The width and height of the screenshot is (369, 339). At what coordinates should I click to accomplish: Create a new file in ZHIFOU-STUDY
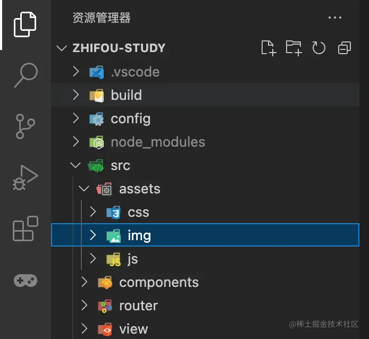click(269, 48)
